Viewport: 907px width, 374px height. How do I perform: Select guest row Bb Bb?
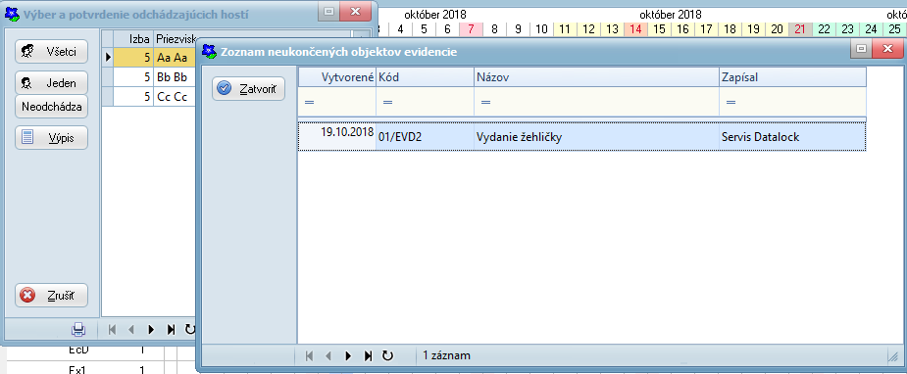click(155, 77)
